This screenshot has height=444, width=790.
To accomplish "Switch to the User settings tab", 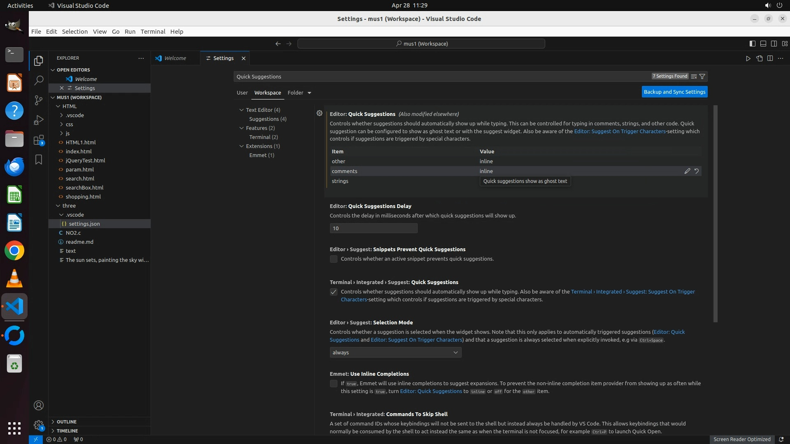I will pyautogui.click(x=242, y=93).
